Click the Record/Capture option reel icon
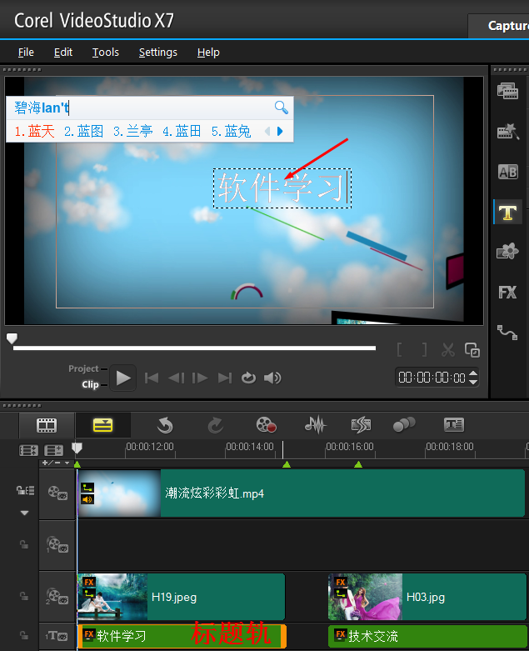The width and height of the screenshot is (529, 651). [266, 425]
